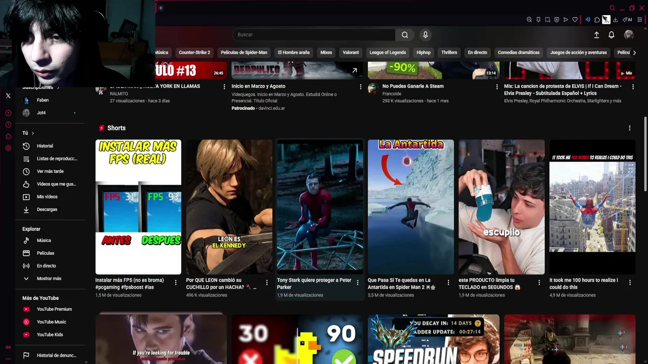Open the settings gear in the browser sidebar
Screen dimensions: 648x364
pos(8,148)
